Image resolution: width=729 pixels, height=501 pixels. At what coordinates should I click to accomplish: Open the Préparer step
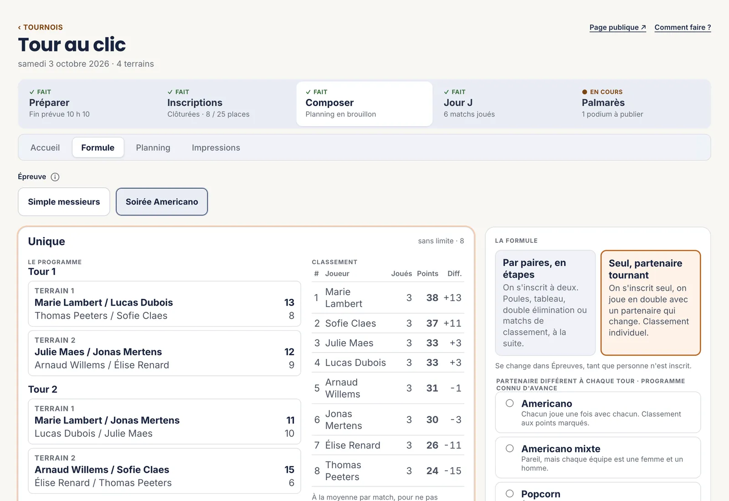click(x=87, y=104)
